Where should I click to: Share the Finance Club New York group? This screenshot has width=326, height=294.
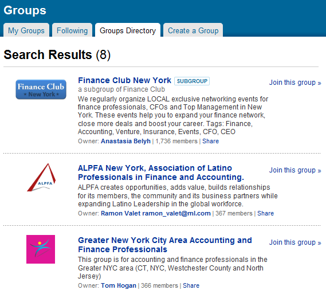211,141
